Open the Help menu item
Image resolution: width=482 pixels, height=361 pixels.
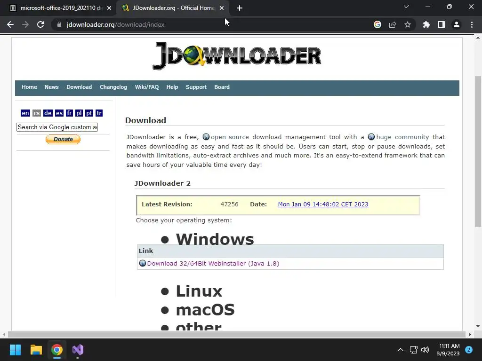tap(172, 87)
